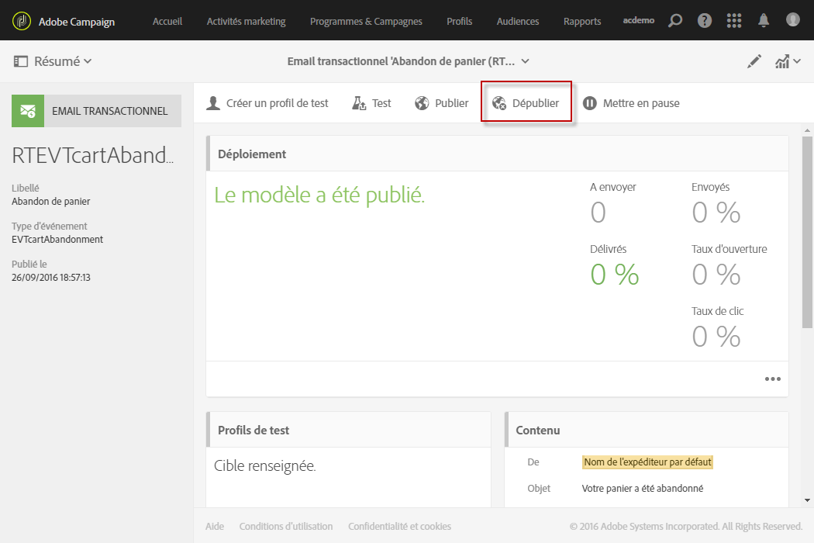The height and width of the screenshot is (543, 814).
Task: Click the test profile person icon
Action: point(213,103)
